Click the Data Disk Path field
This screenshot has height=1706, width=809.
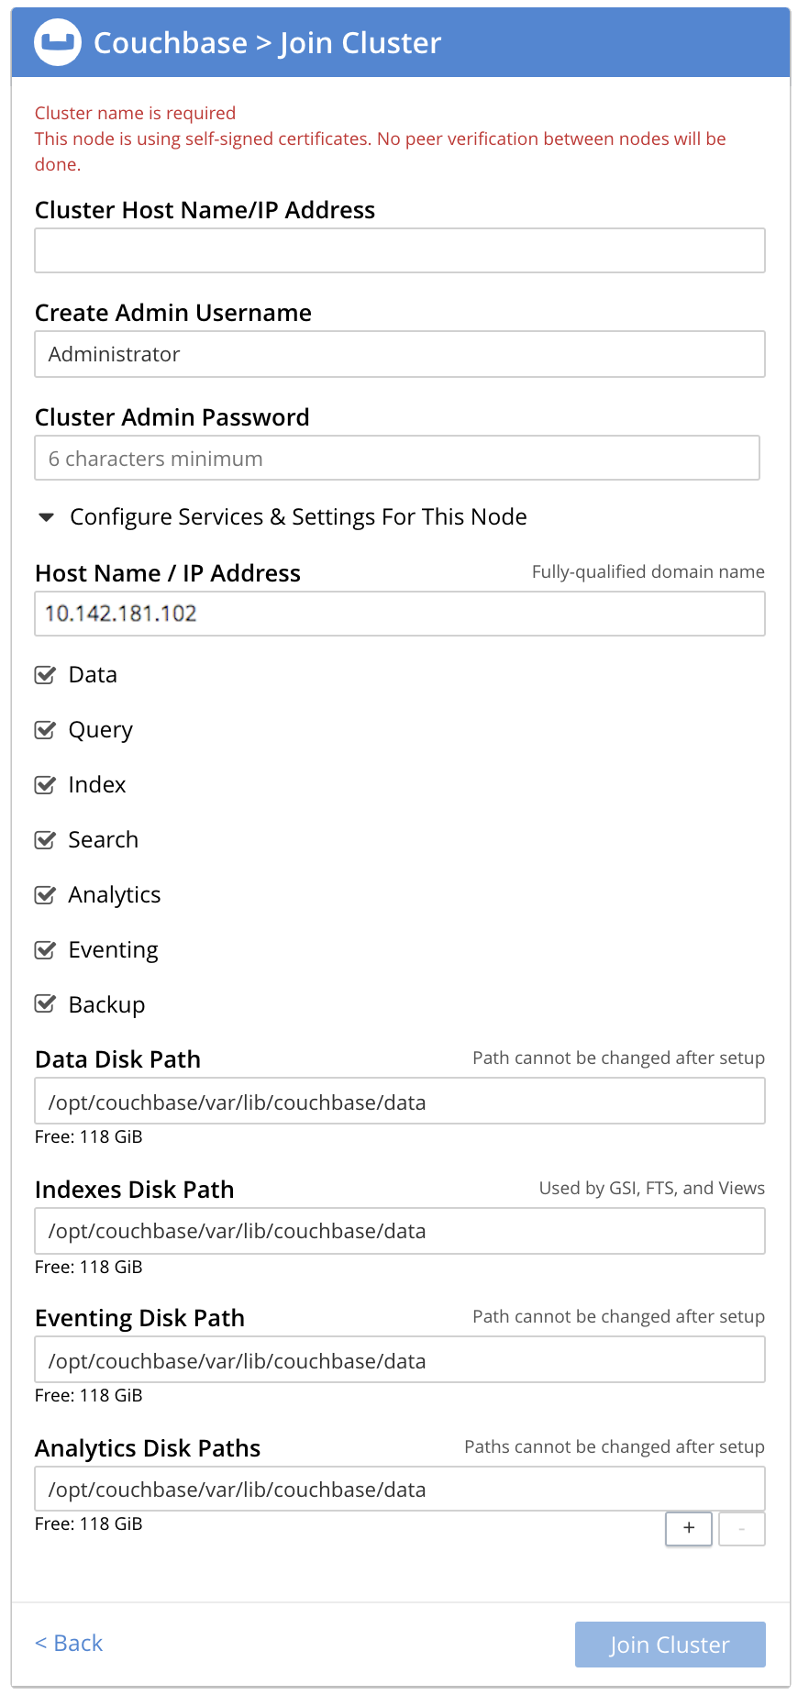click(400, 1102)
